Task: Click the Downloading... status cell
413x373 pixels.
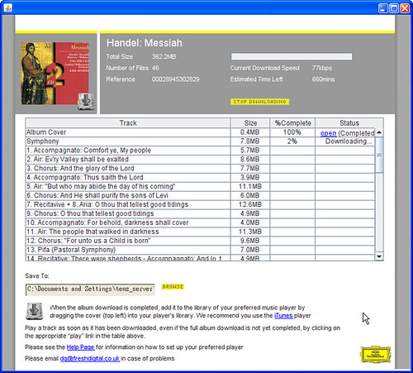Action: pyautogui.click(x=345, y=141)
